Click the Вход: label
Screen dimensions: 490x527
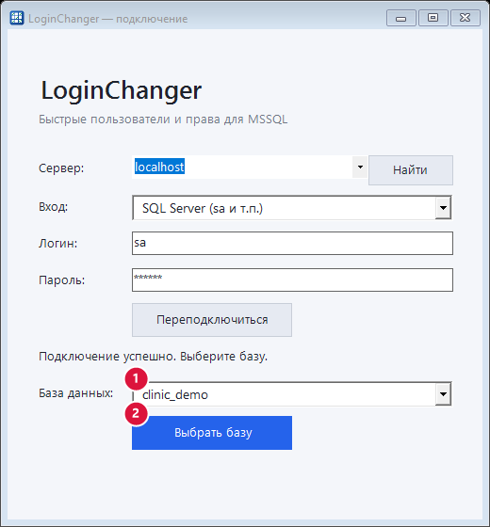tap(53, 207)
